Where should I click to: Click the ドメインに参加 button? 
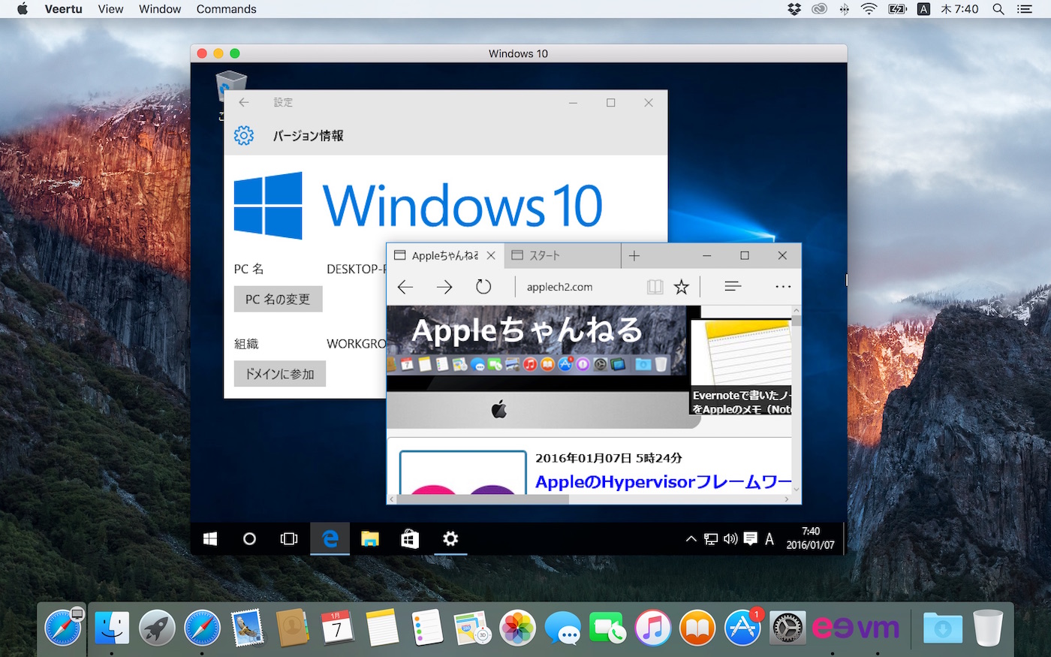280,374
